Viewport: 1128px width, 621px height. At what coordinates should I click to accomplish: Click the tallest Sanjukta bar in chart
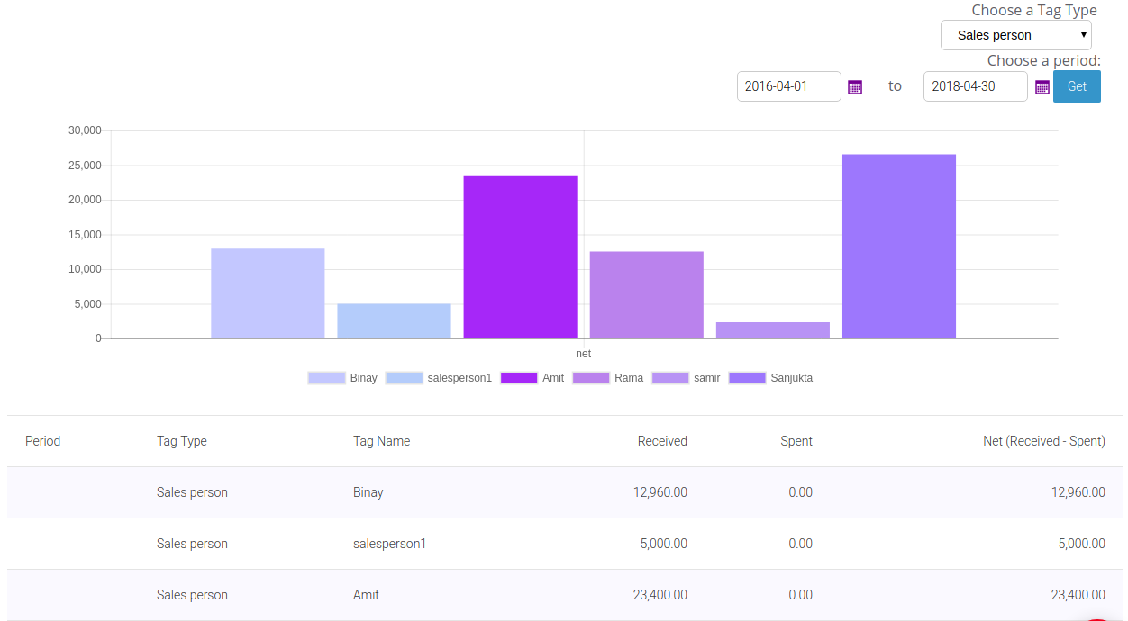(899, 247)
